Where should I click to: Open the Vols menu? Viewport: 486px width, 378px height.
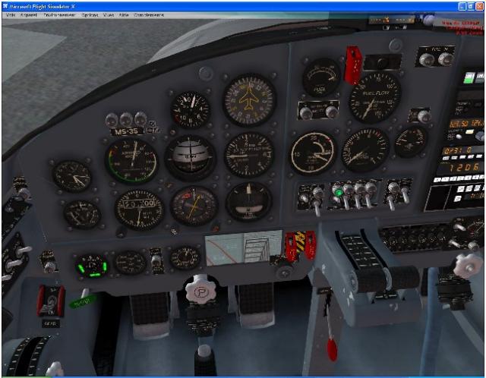pyautogui.click(x=10, y=15)
